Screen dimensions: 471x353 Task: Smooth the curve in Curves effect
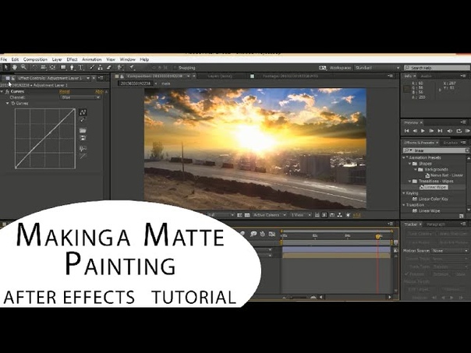83,149
